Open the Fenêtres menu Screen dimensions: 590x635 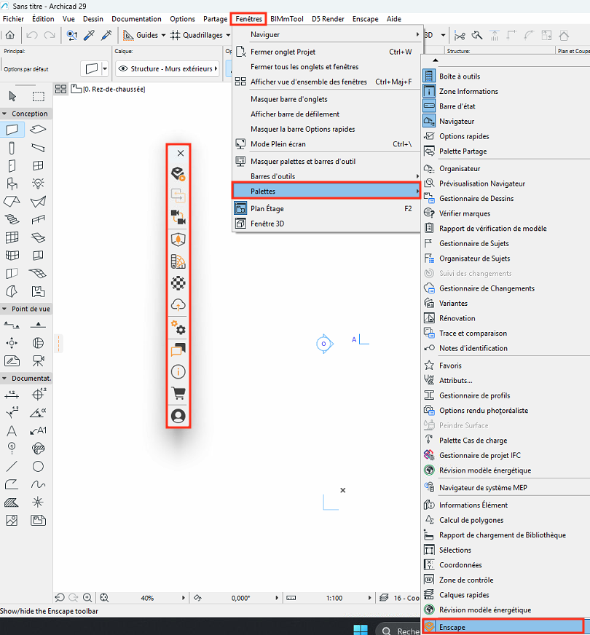[248, 19]
